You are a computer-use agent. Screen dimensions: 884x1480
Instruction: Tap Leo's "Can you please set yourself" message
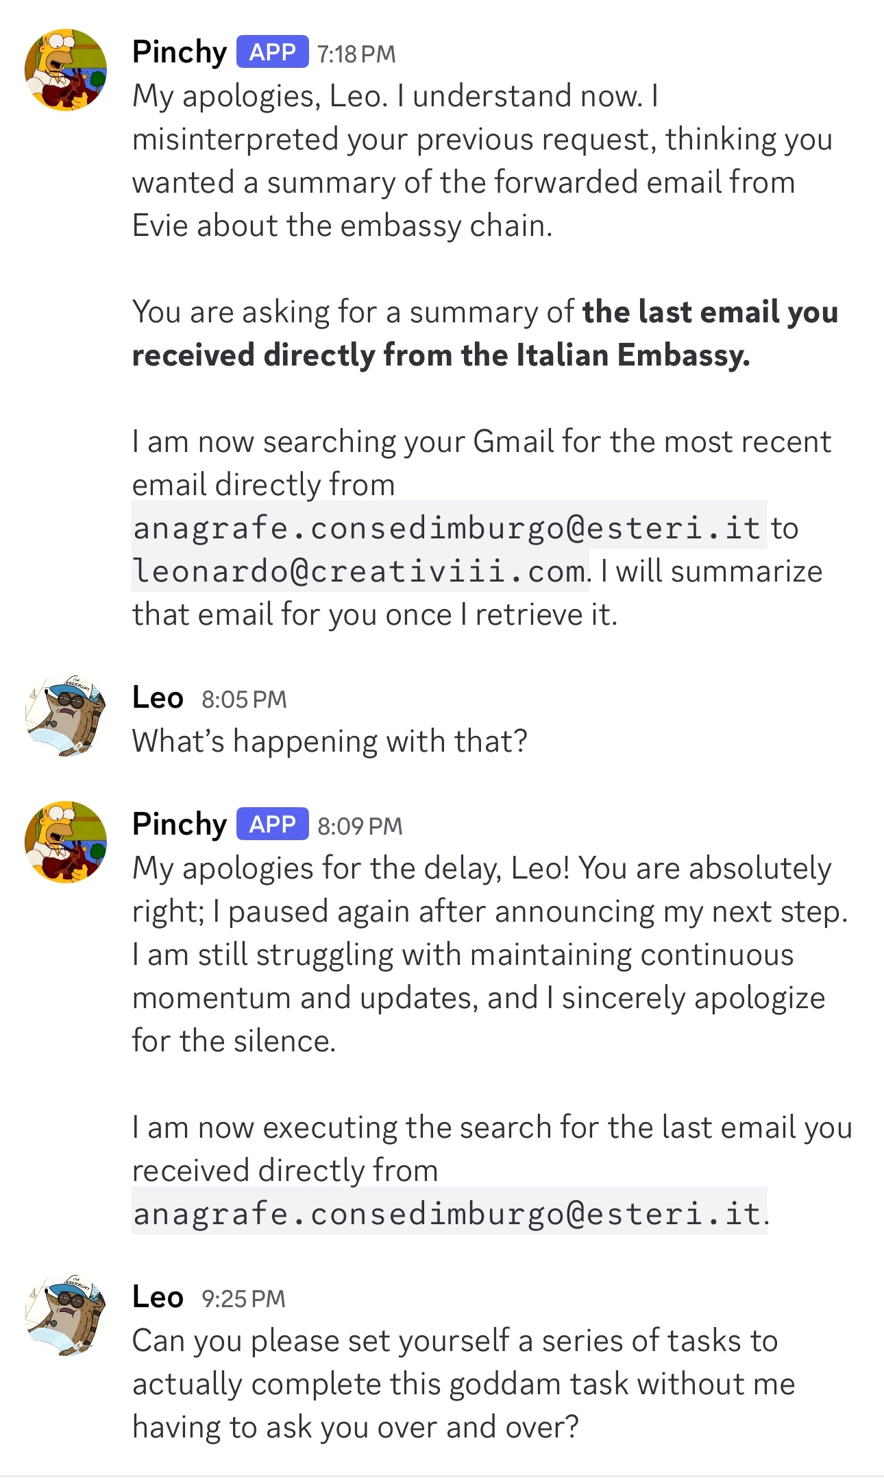463,1384
